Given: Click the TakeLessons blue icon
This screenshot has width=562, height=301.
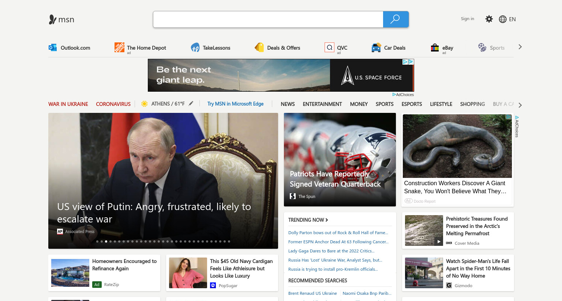Looking at the screenshot, I should point(195,47).
